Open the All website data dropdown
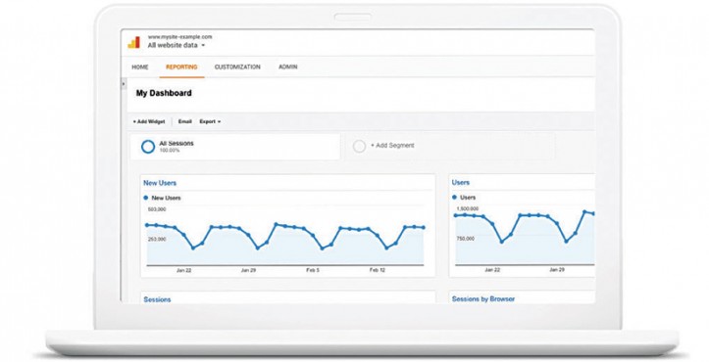The height and width of the screenshot is (362, 709). (177, 45)
